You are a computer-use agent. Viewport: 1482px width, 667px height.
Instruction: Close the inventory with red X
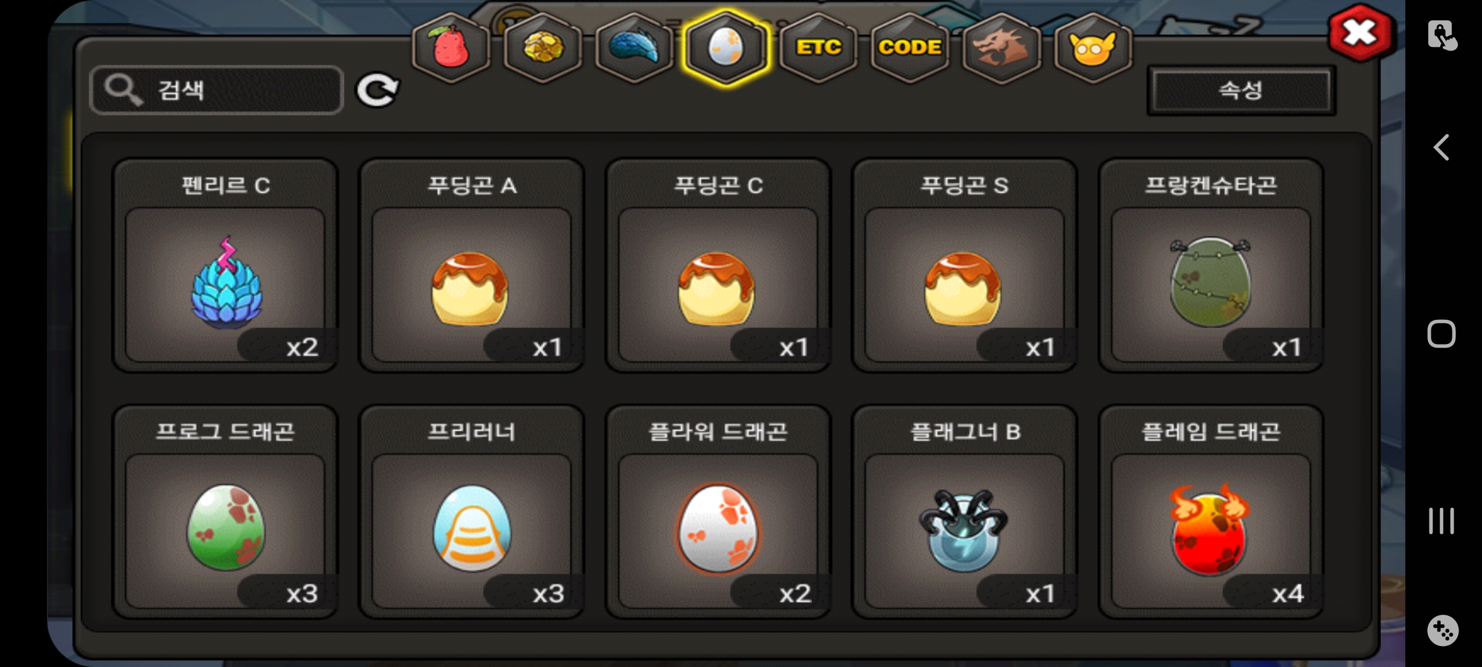tap(1360, 33)
